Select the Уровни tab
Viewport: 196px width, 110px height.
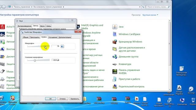tap(44, 37)
